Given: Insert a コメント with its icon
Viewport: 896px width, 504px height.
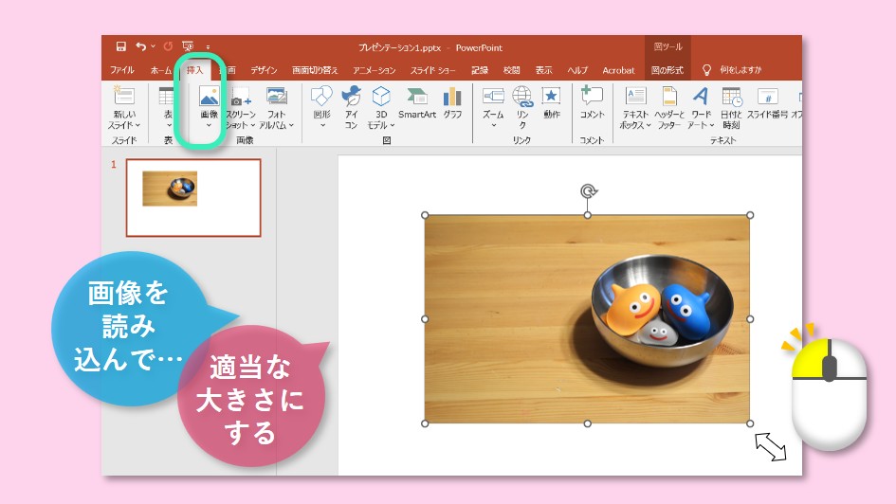Looking at the screenshot, I should point(592,96).
